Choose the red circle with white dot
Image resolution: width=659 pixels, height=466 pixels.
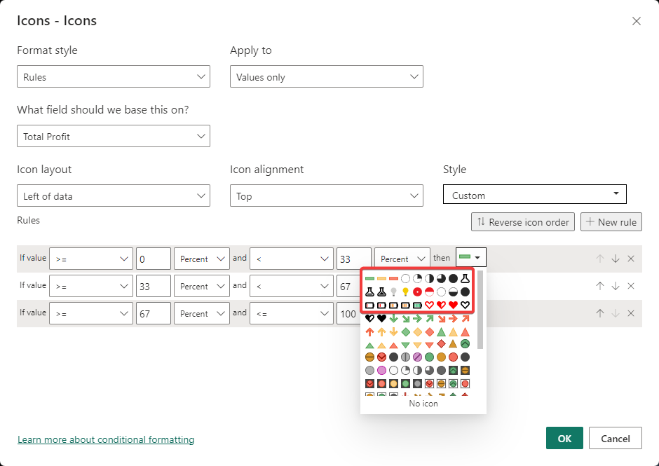tap(417, 292)
